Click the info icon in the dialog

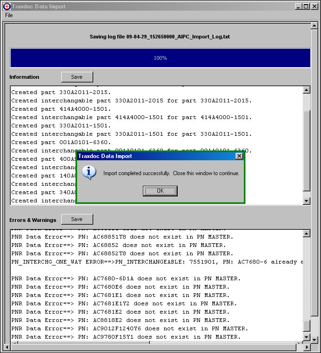coord(89,173)
